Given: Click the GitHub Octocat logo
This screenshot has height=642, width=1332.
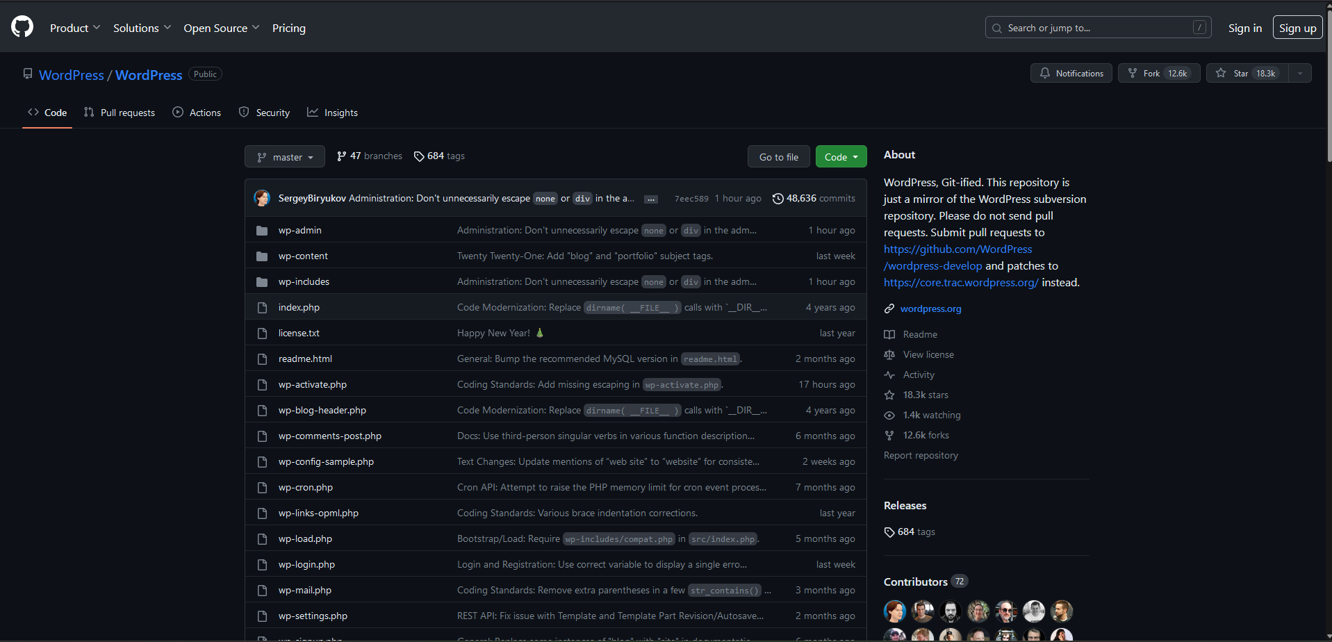Looking at the screenshot, I should (x=22, y=27).
